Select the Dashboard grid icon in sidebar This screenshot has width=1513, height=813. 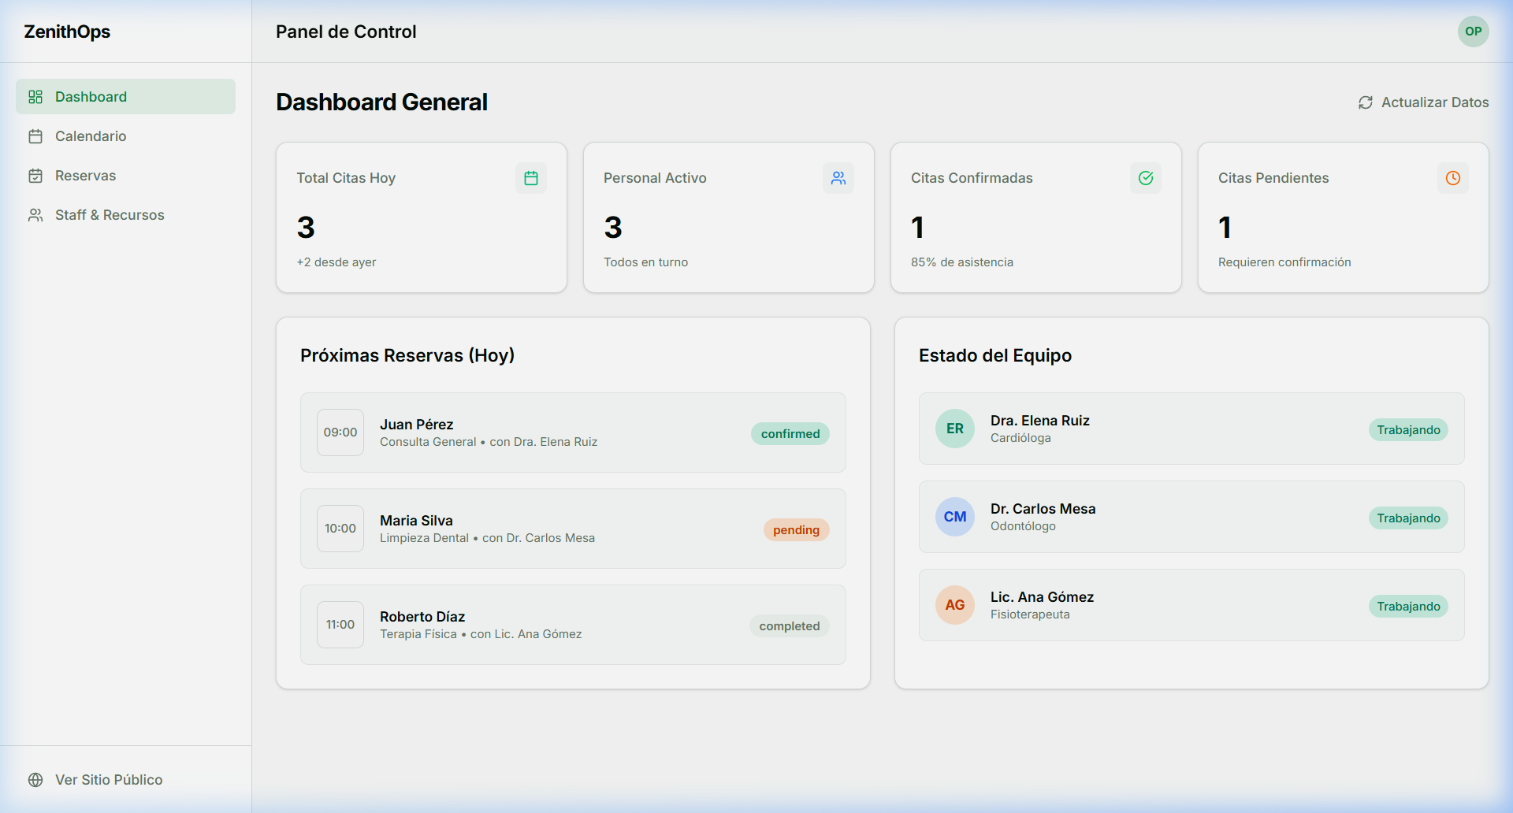tap(35, 96)
